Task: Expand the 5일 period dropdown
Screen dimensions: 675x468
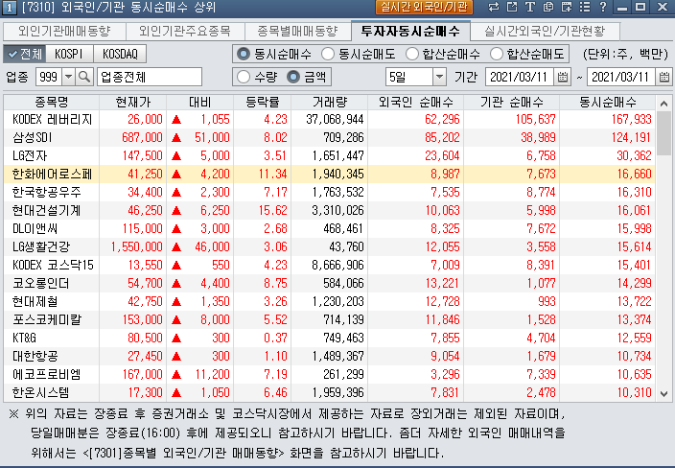Action: 439,77
